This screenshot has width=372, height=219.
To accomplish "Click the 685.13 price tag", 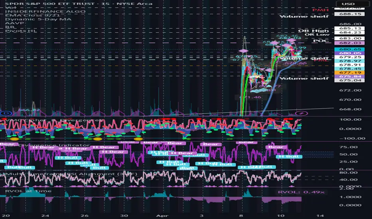I will pos(350,28).
